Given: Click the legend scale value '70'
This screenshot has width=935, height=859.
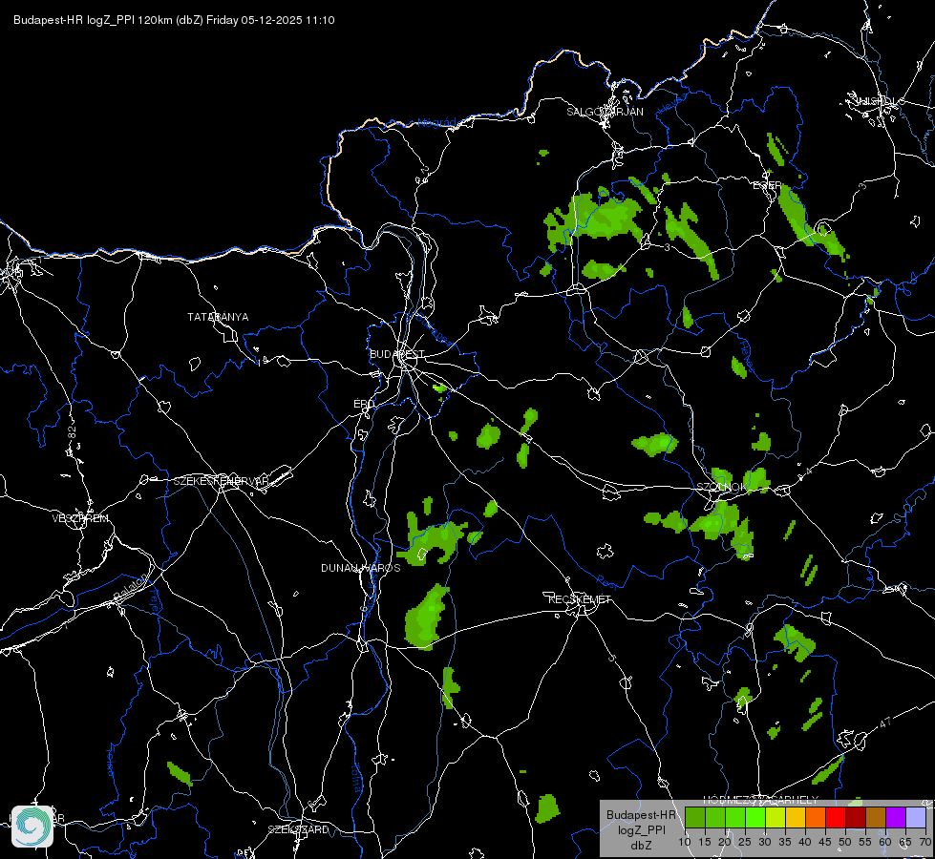Looking at the screenshot, I should [x=924, y=842].
